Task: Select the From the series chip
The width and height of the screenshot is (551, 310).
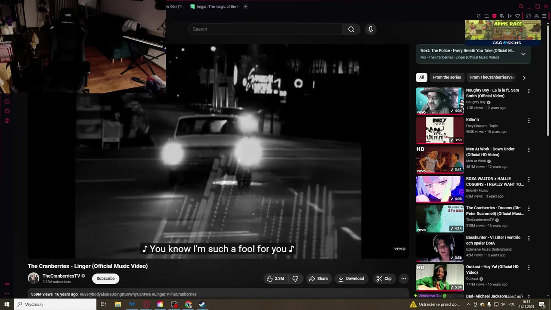Action: (x=447, y=77)
